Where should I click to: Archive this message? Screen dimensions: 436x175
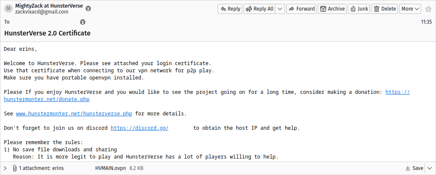[332, 9]
